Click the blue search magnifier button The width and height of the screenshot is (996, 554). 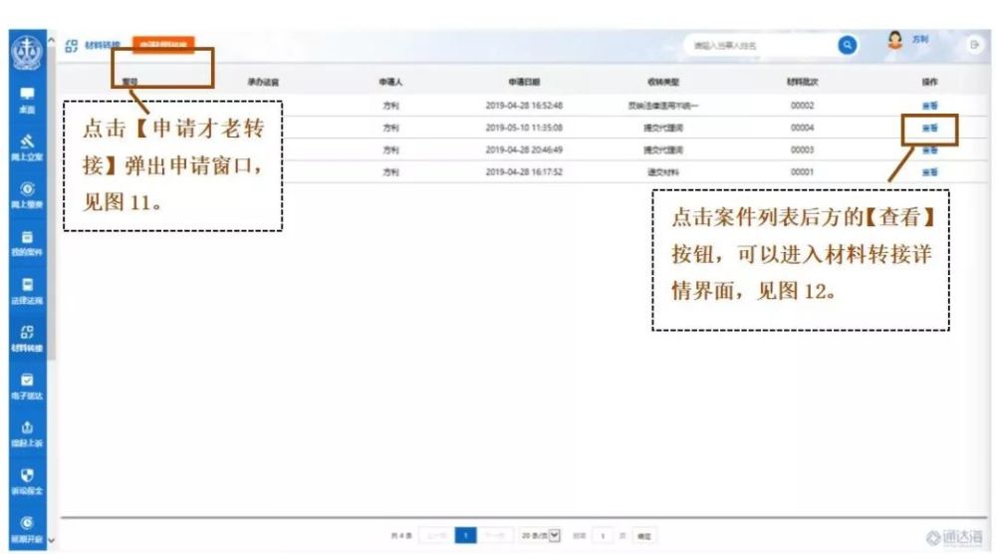(x=847, y=45)
